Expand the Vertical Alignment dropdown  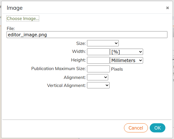[x=98, y=85]
